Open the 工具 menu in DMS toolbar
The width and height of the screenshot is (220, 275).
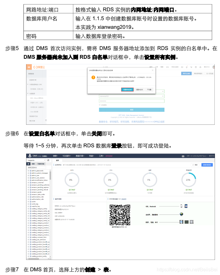[101, 156]
